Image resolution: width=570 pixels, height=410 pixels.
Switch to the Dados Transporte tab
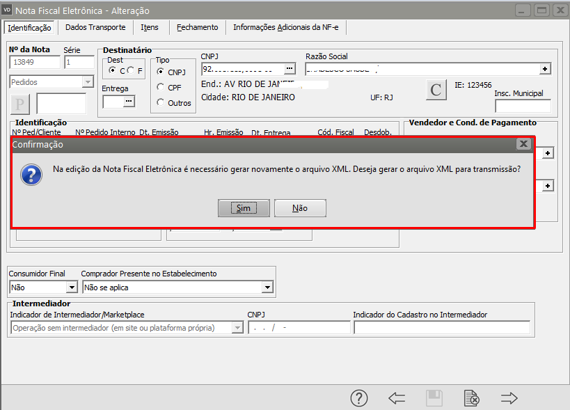95,27
